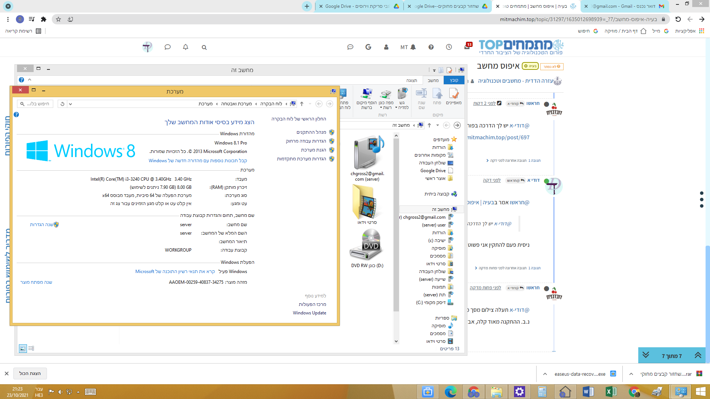Screen dimensions: 710x399
Task: Open Chrome three-dot menu
Action: pyautogui.click(x=8, y=19)
